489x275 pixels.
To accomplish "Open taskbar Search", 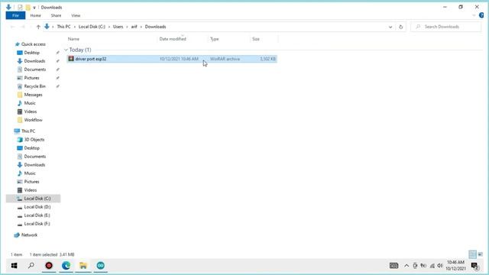I will pos(31,266).
